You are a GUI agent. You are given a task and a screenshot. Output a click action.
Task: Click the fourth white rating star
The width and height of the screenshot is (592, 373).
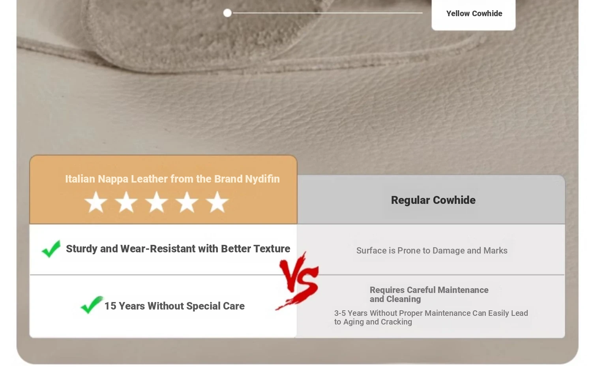coord(187,202)
